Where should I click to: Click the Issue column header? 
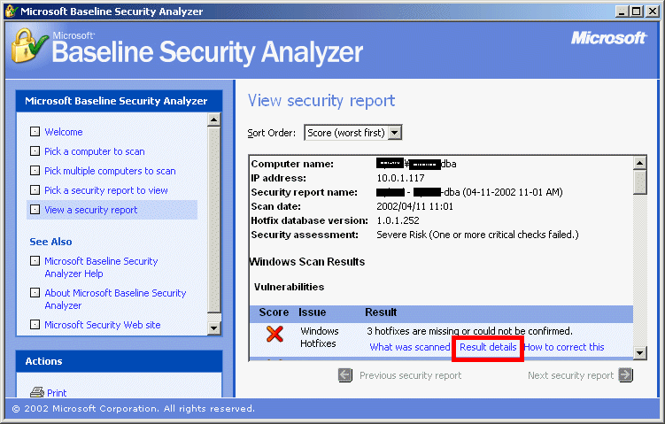pyautogui.click(x=313, y=312)
